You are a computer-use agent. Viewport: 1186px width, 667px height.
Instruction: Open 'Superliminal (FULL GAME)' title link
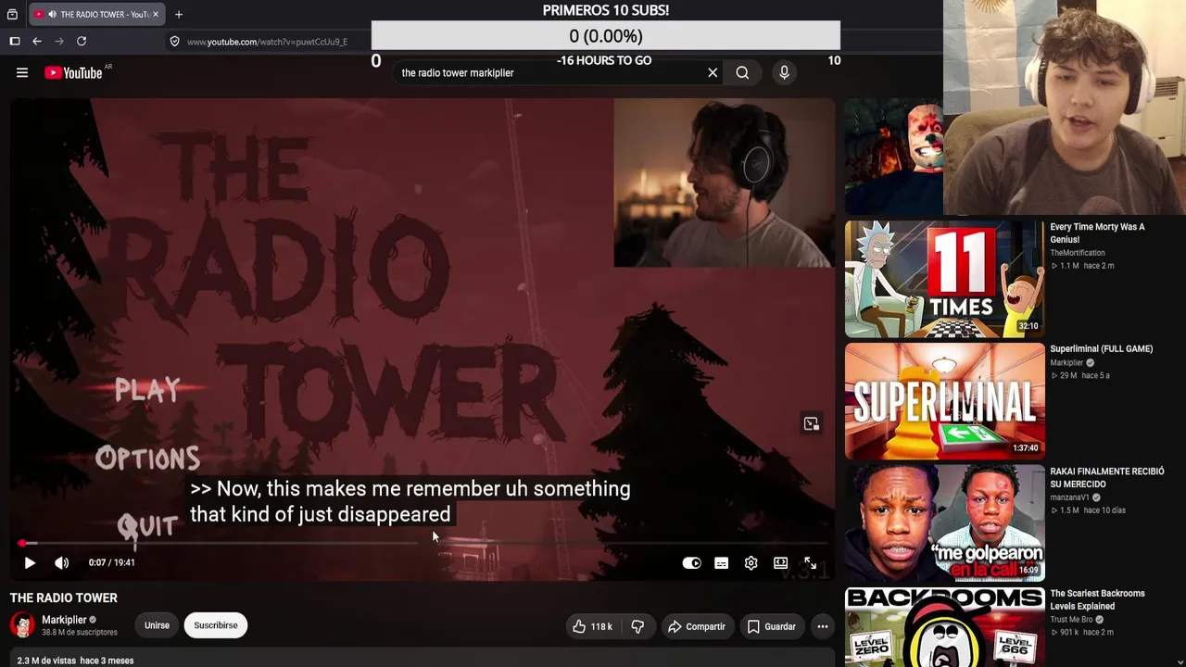click(1102, 349)
